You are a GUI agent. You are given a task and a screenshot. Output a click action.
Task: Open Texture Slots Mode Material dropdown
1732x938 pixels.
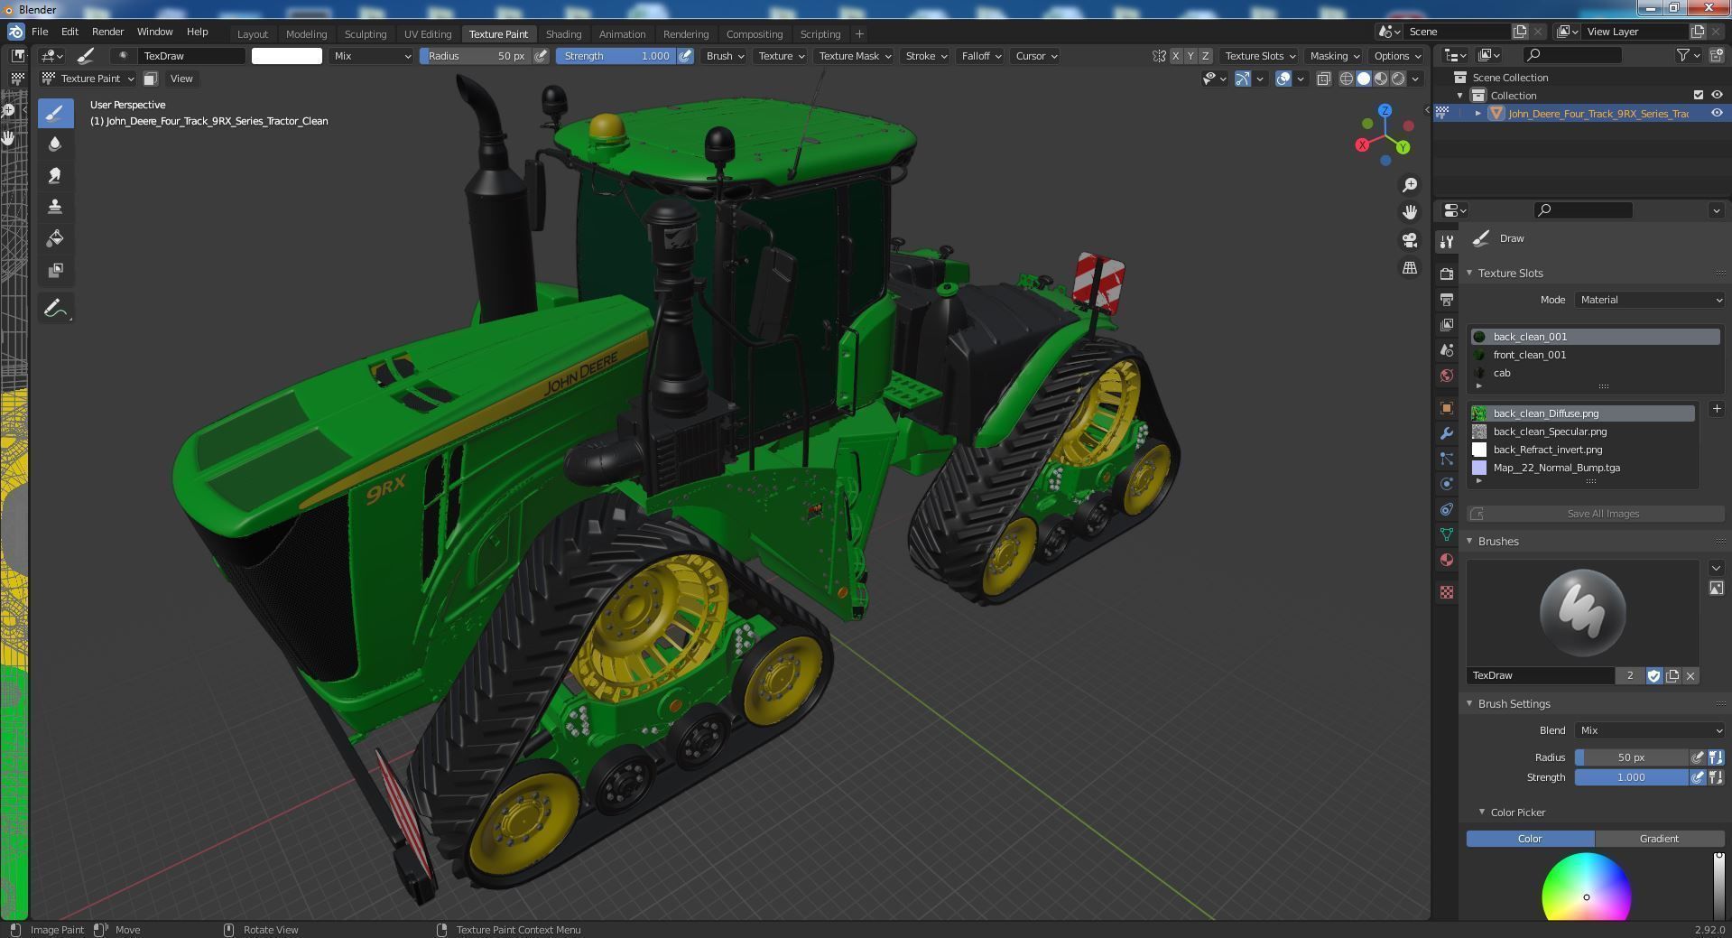pos(1650,300)
